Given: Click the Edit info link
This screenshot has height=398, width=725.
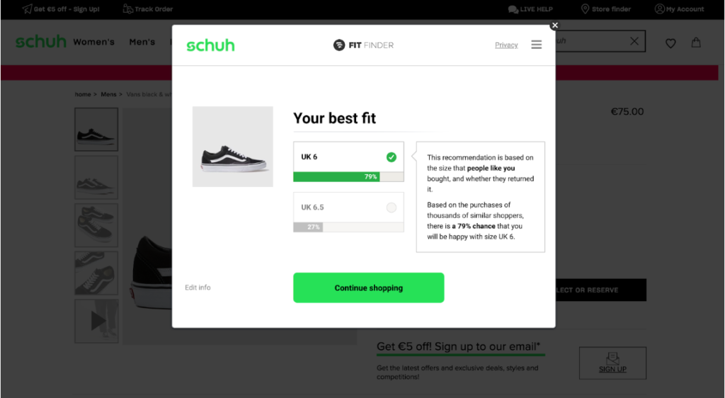Looking at the screenshot, I should coord(198,288).
